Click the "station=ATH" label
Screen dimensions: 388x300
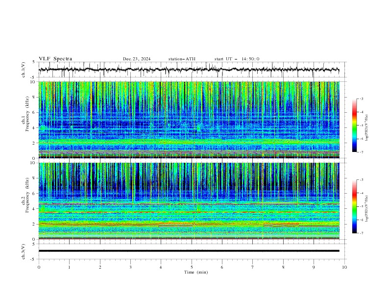(182, 59)
